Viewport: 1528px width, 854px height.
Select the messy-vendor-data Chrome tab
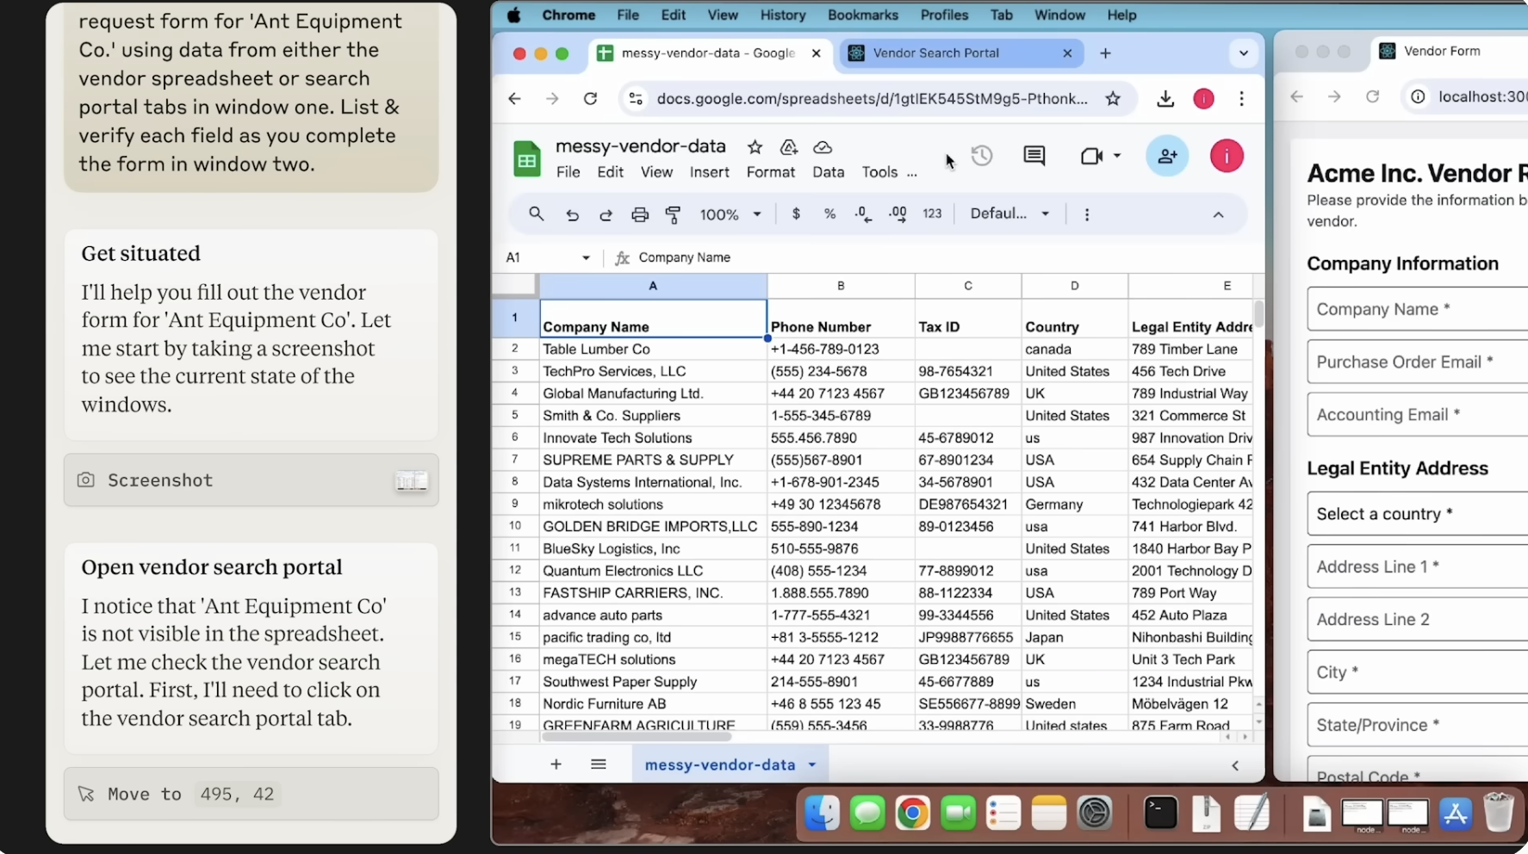(710, 53)
